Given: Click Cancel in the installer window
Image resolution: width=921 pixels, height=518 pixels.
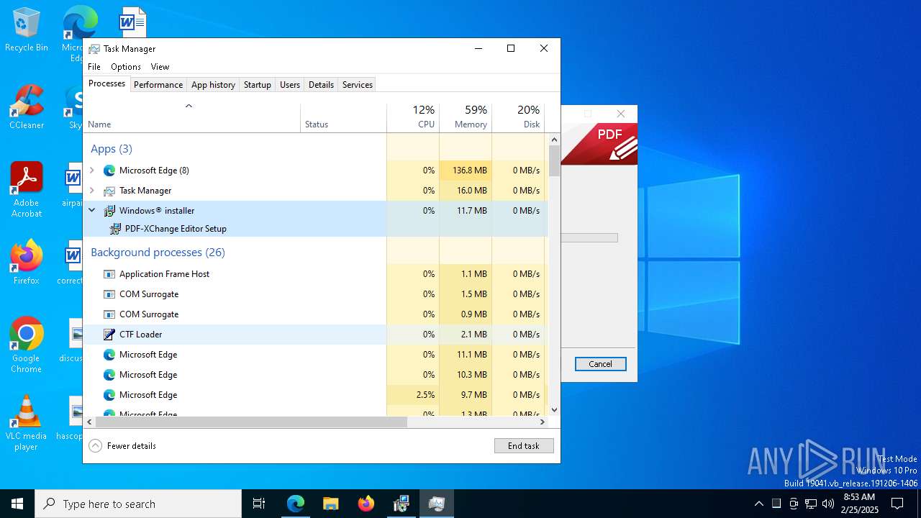Looking at the screenshot, I should [601, 364].
